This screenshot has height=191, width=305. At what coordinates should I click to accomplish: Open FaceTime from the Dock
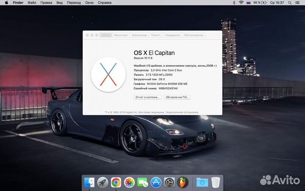[143, 183]
